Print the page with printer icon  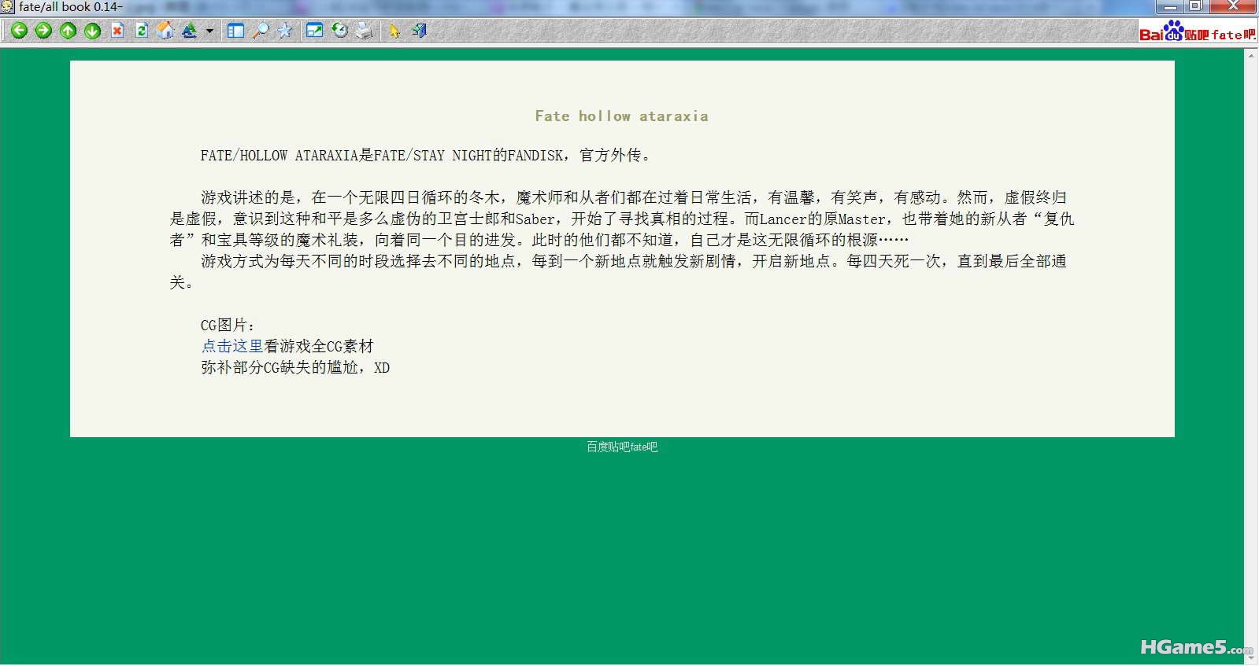click(x=364, y=31)
